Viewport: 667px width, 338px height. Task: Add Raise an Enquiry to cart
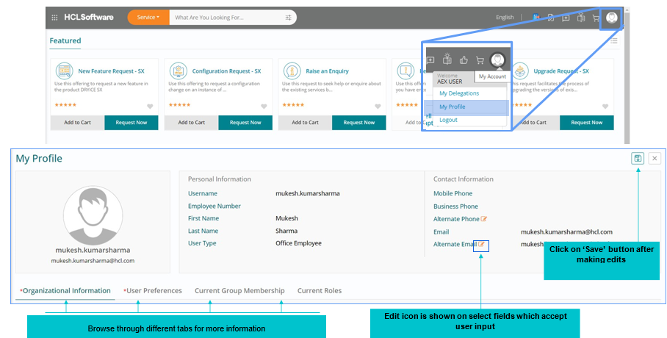(x=305, y=123)
